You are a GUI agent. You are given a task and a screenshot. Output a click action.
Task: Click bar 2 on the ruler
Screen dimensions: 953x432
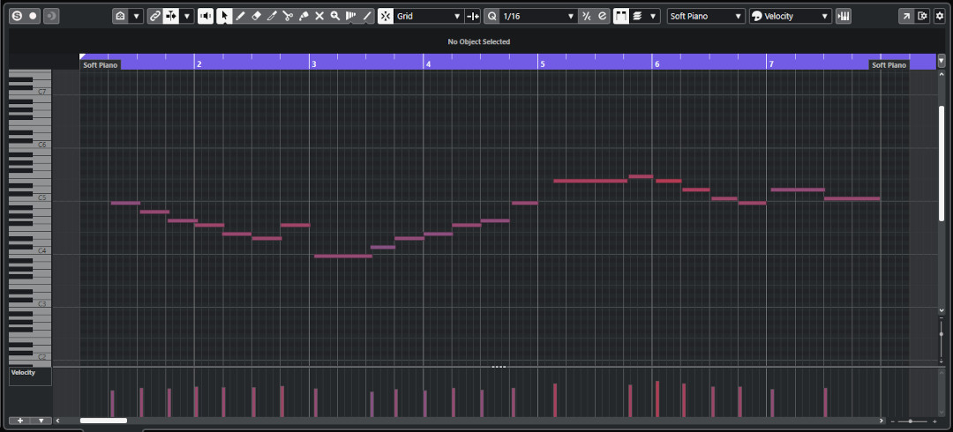(x=199, y=63)
